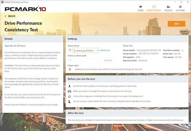This screenshot has width=191, height=131.
Task: Click the Results bar chart icon
Action: point(168,7)
